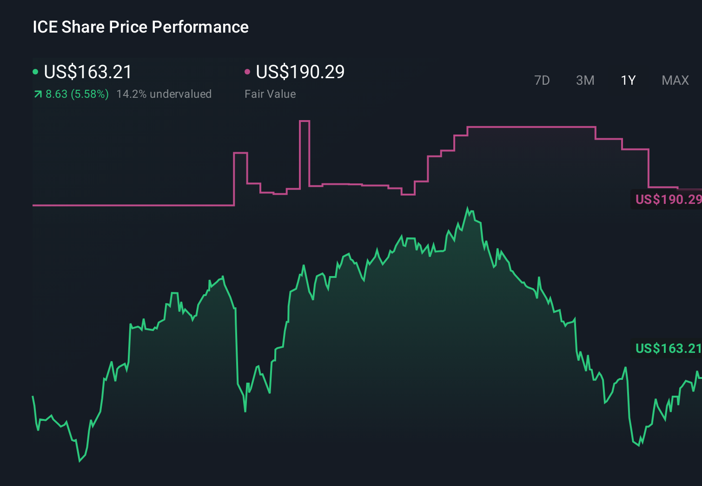Select the MAX time range

[675, 80]
